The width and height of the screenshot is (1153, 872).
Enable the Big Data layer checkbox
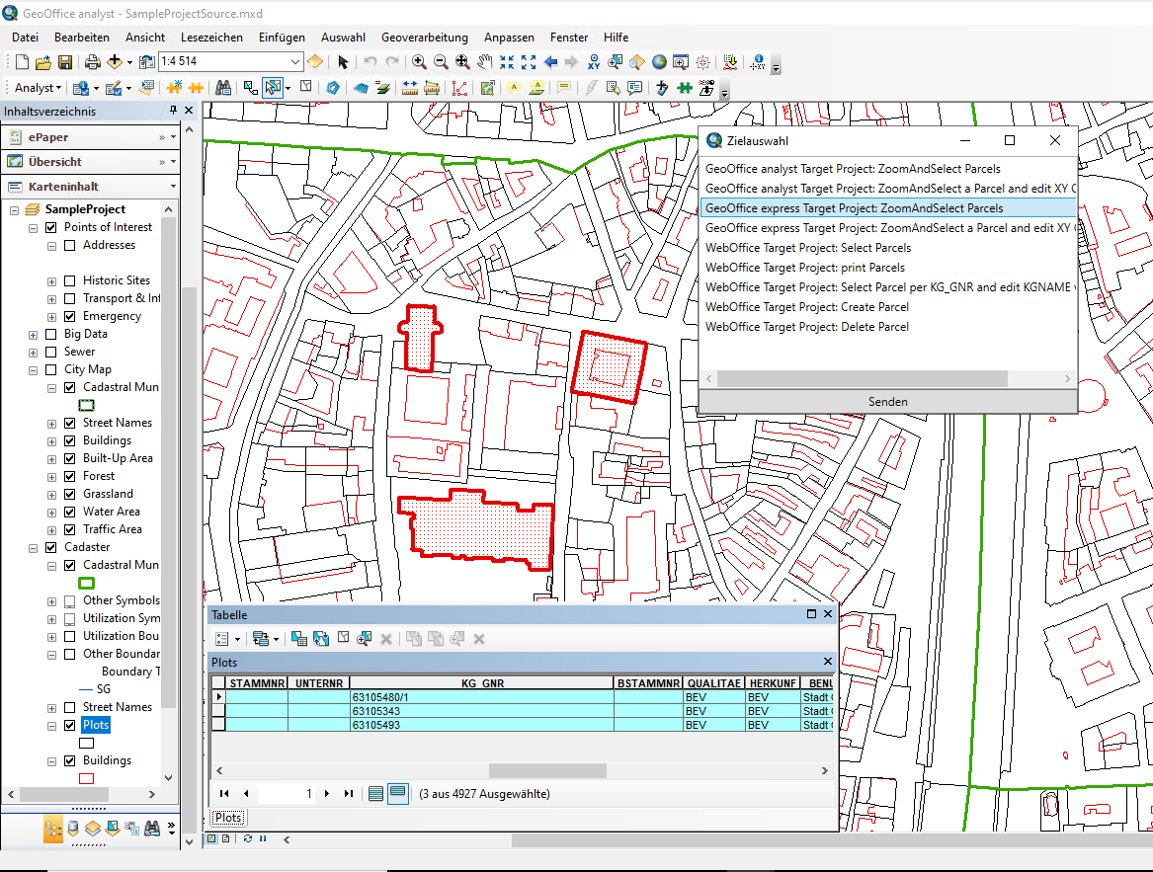pos(51,334)
